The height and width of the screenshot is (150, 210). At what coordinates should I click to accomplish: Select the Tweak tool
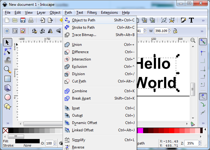[8, 60]
